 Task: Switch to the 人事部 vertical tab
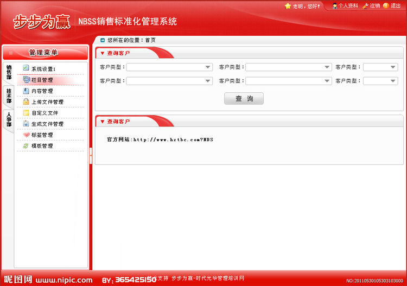[9, 120]
